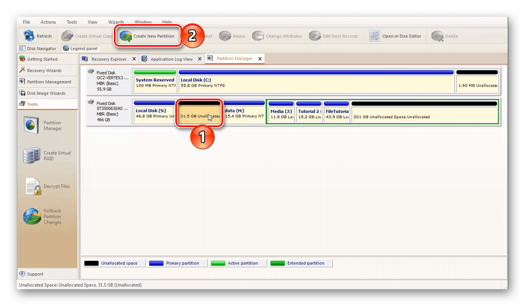Viewport: 525px width, 306px height.
Task: Switch to the Application Log View tab
Action: tap(172, 59)
